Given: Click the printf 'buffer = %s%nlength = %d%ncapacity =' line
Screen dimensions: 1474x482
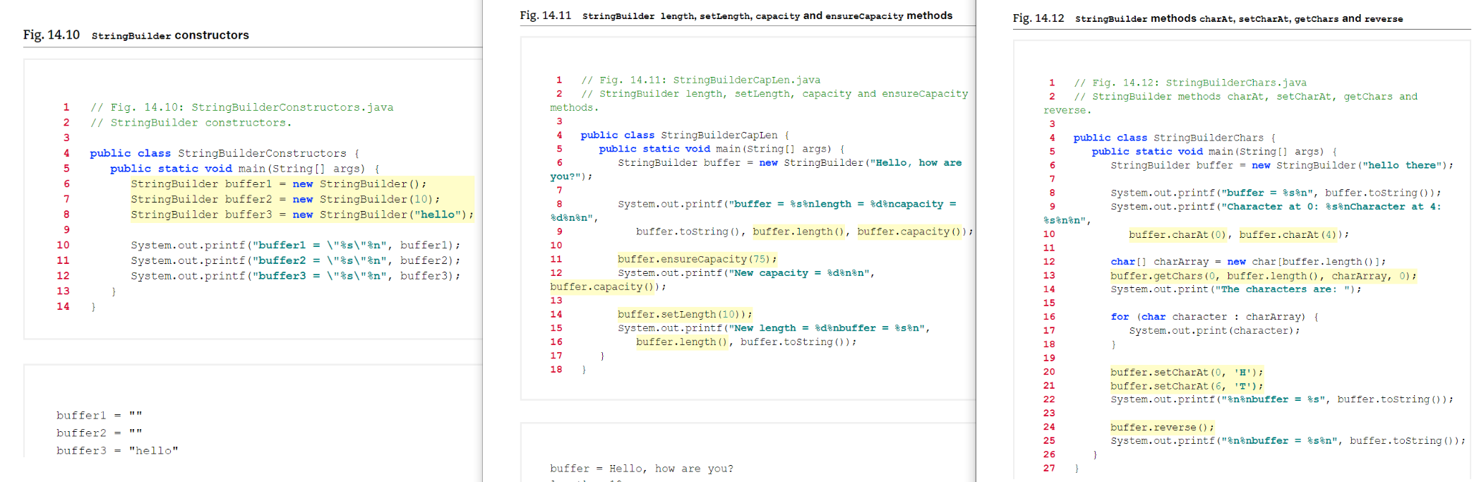Looking at the screenshot, I should pos(786,204).
